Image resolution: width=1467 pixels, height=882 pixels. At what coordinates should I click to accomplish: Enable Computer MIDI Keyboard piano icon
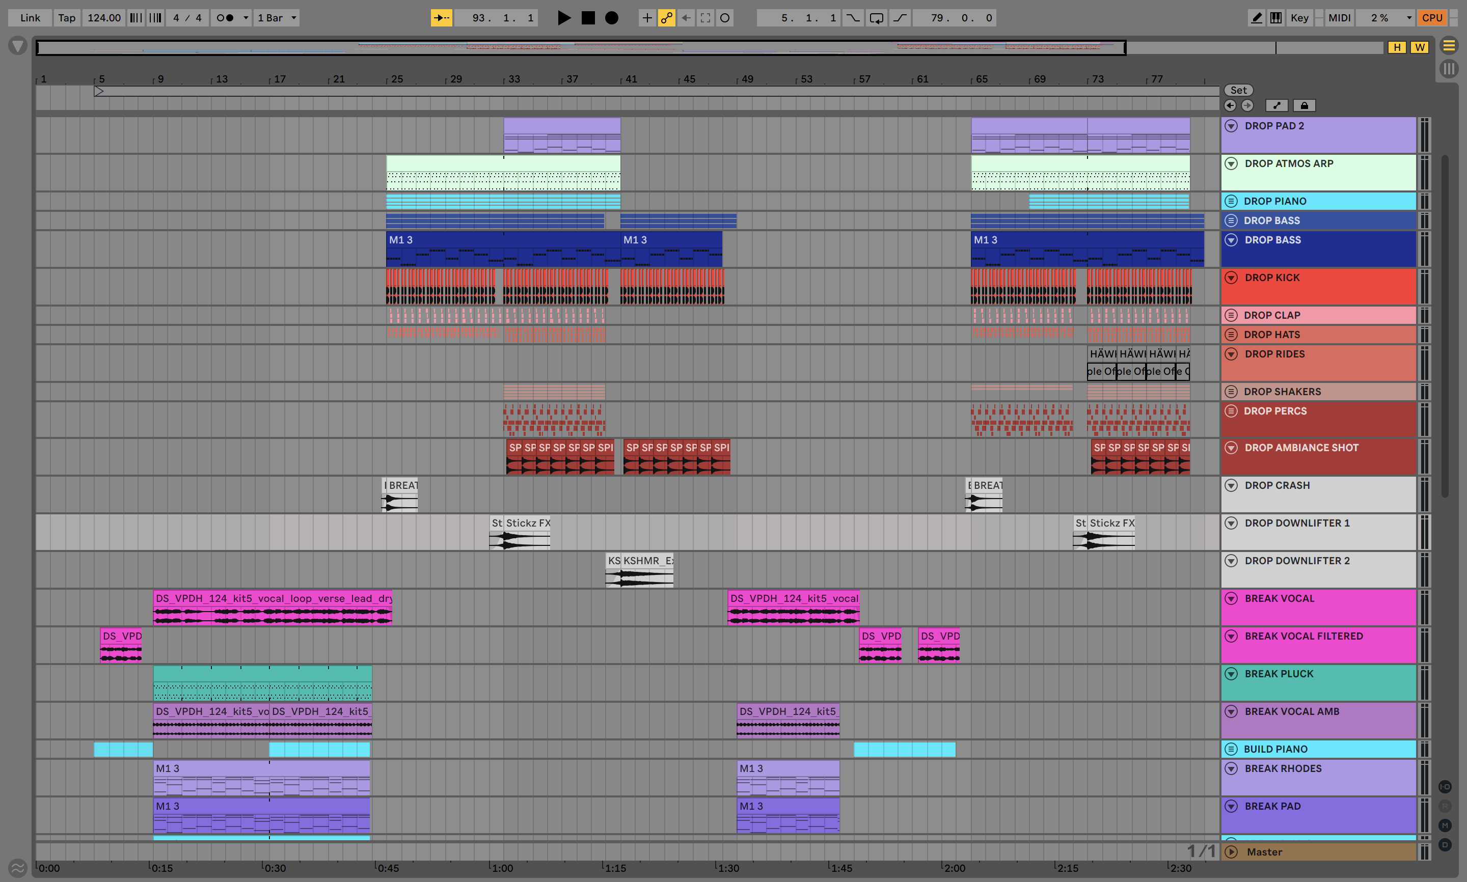coord(1275,18)
